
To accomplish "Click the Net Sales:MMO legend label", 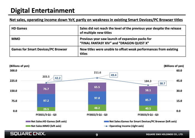I will pyautogui.click(x=46, y=126).
